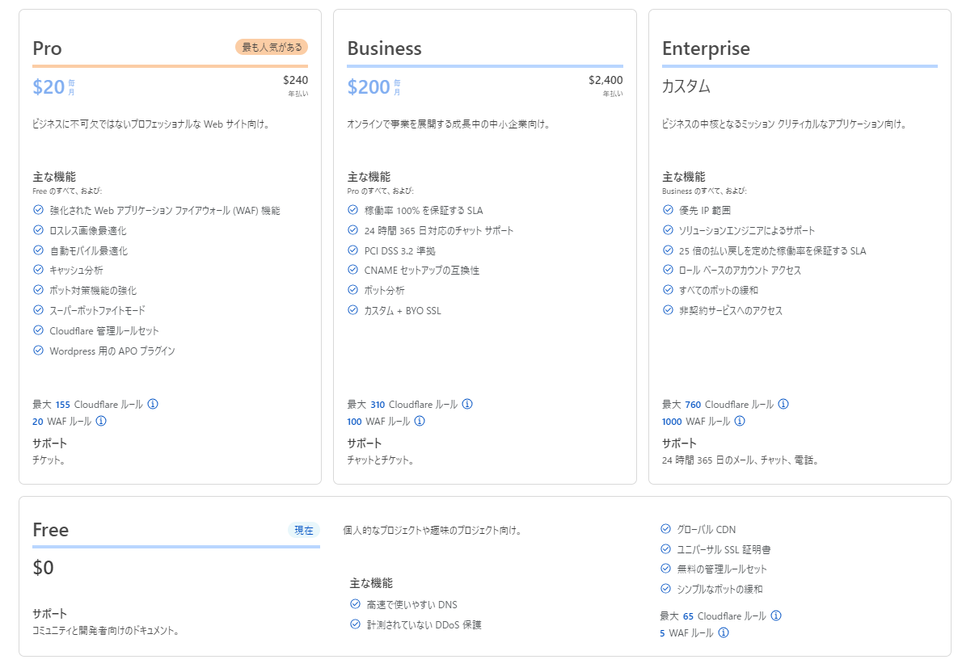
Task: Click the $2,400 yearly Business price
Action: pyautogui.click(x=606, y=80)
